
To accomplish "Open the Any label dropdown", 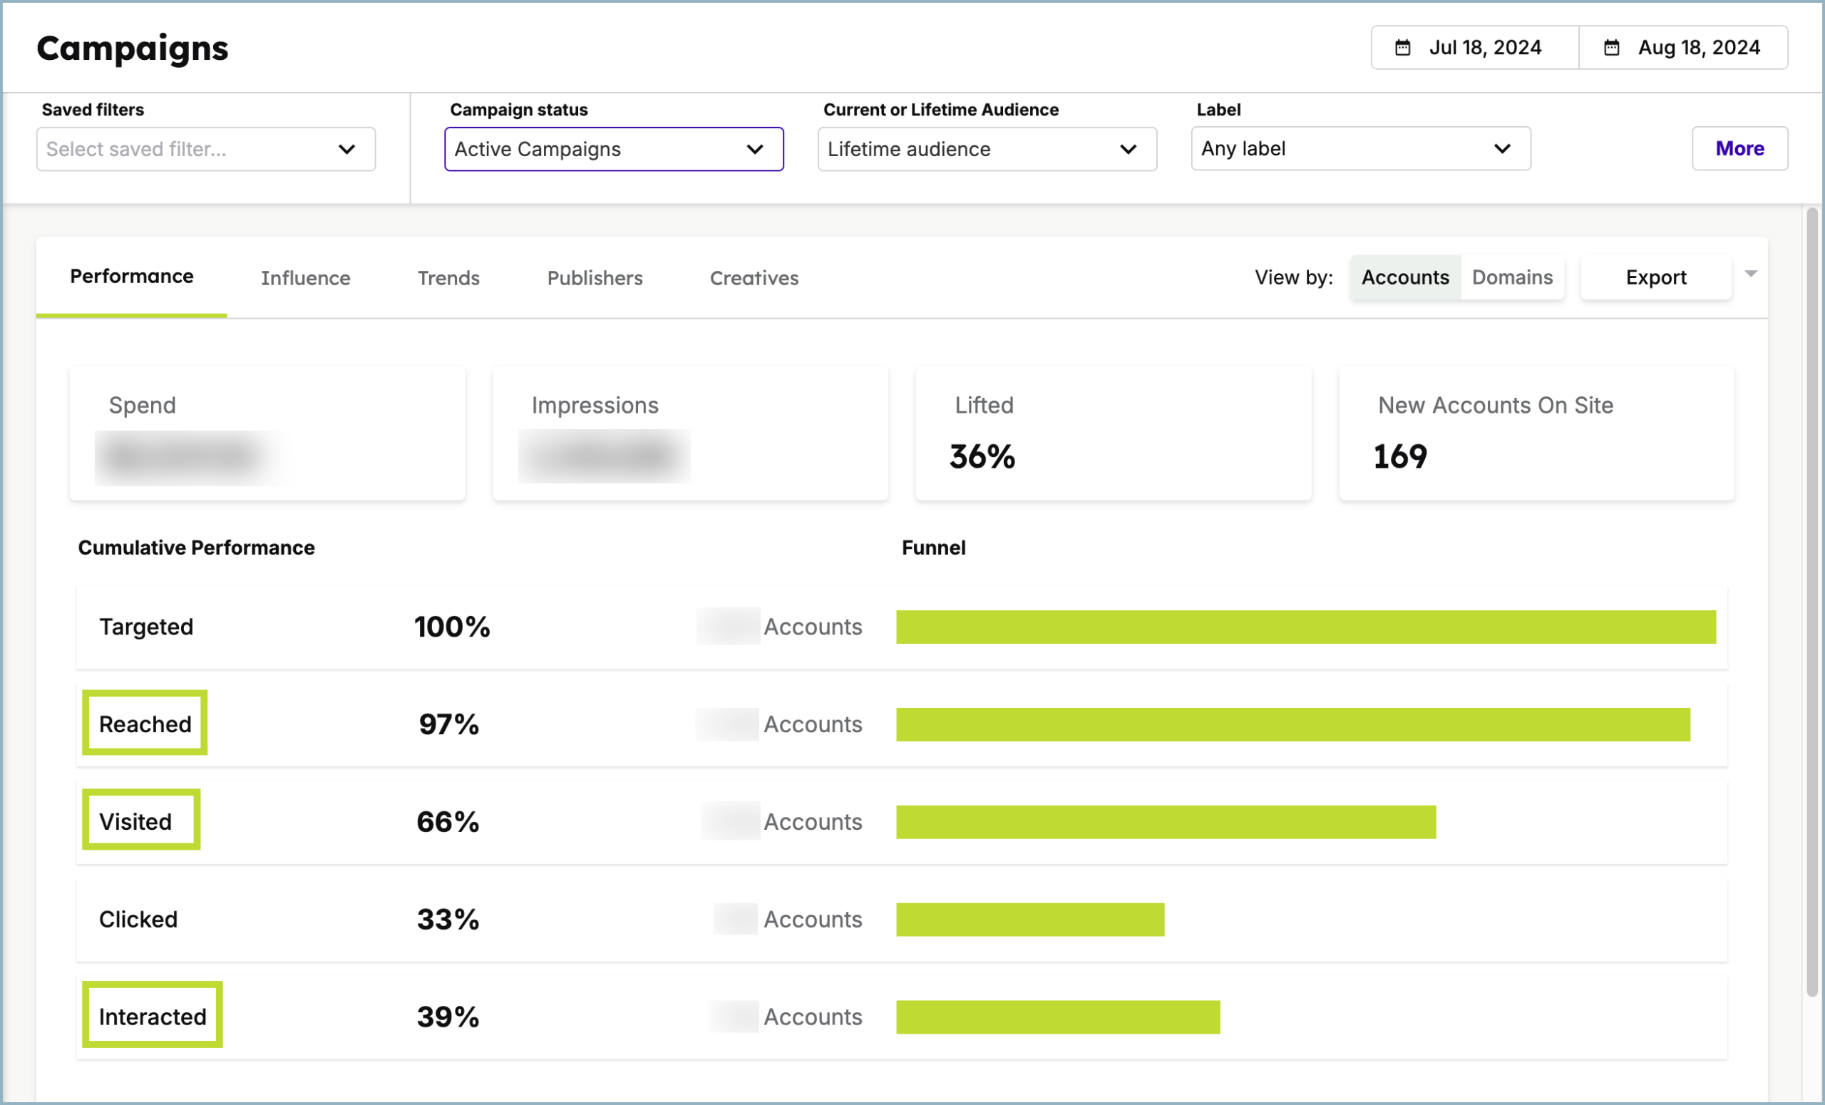I will coord(1361,148).
